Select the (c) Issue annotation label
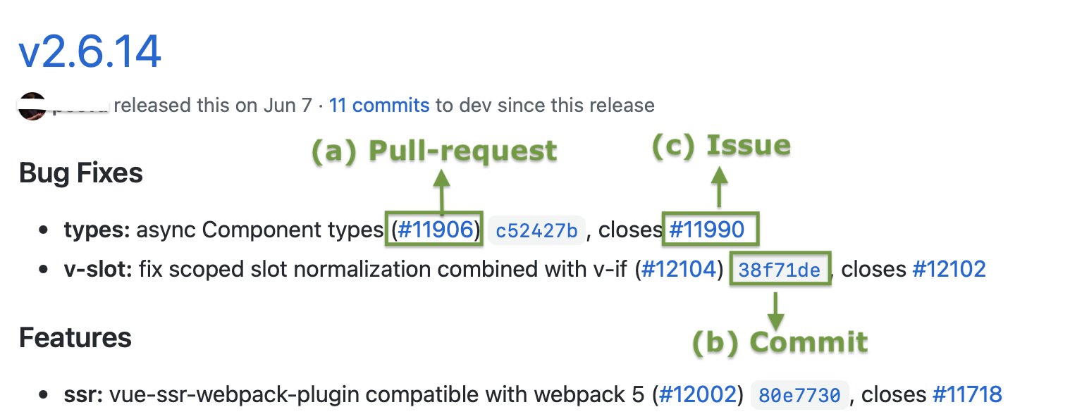The height and width of the screenshot is (419, 1070). pyautogui.click(x=720, y=146)
